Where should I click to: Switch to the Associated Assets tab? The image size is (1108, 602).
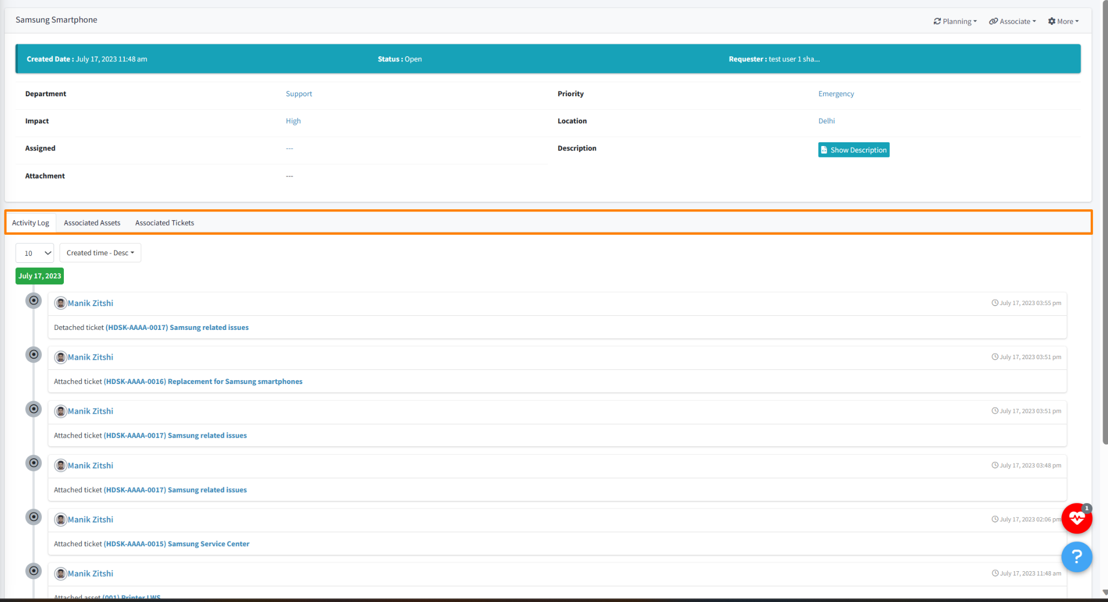click(92, 223)
